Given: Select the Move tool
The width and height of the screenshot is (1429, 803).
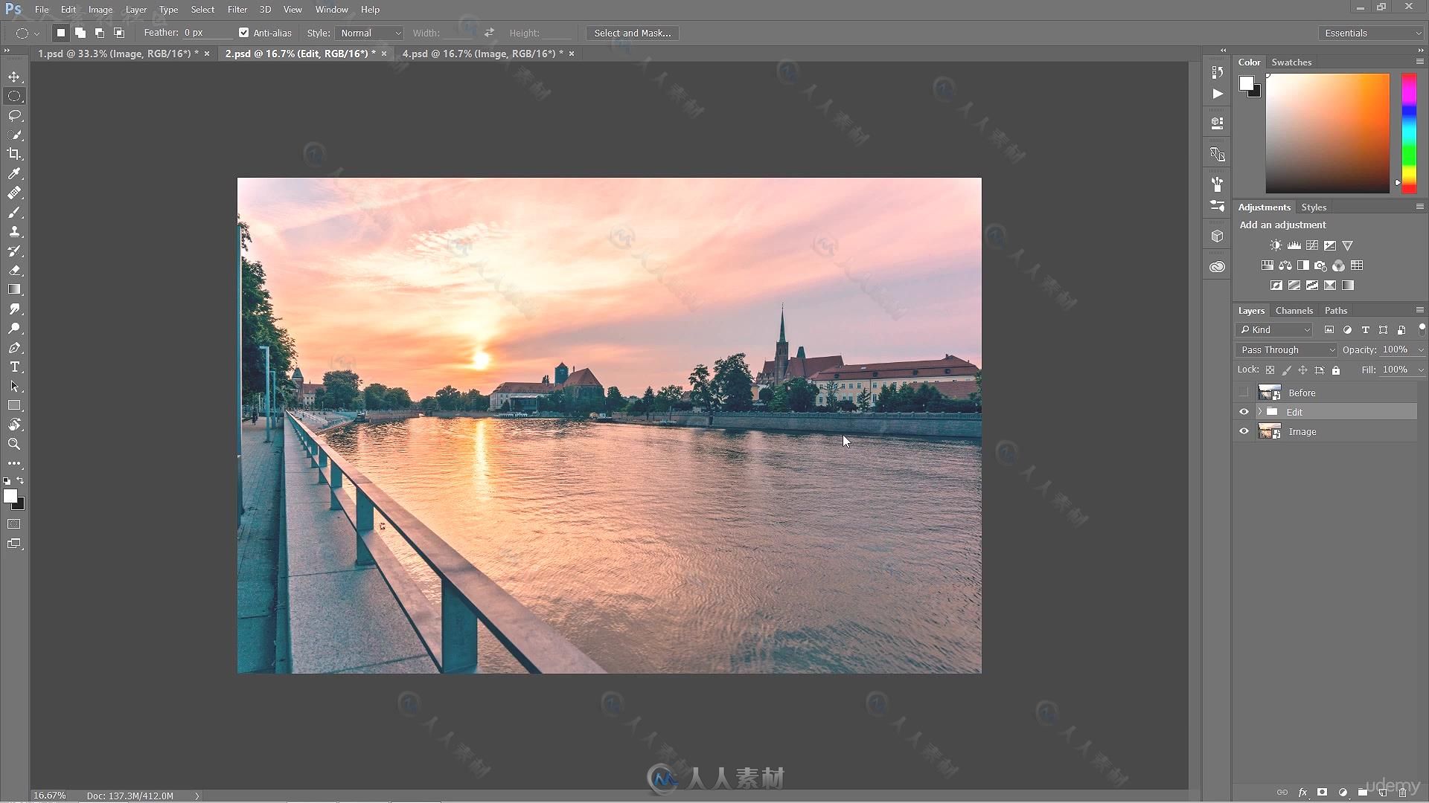Looking at the screenshot, I should [x=13, y=76].
